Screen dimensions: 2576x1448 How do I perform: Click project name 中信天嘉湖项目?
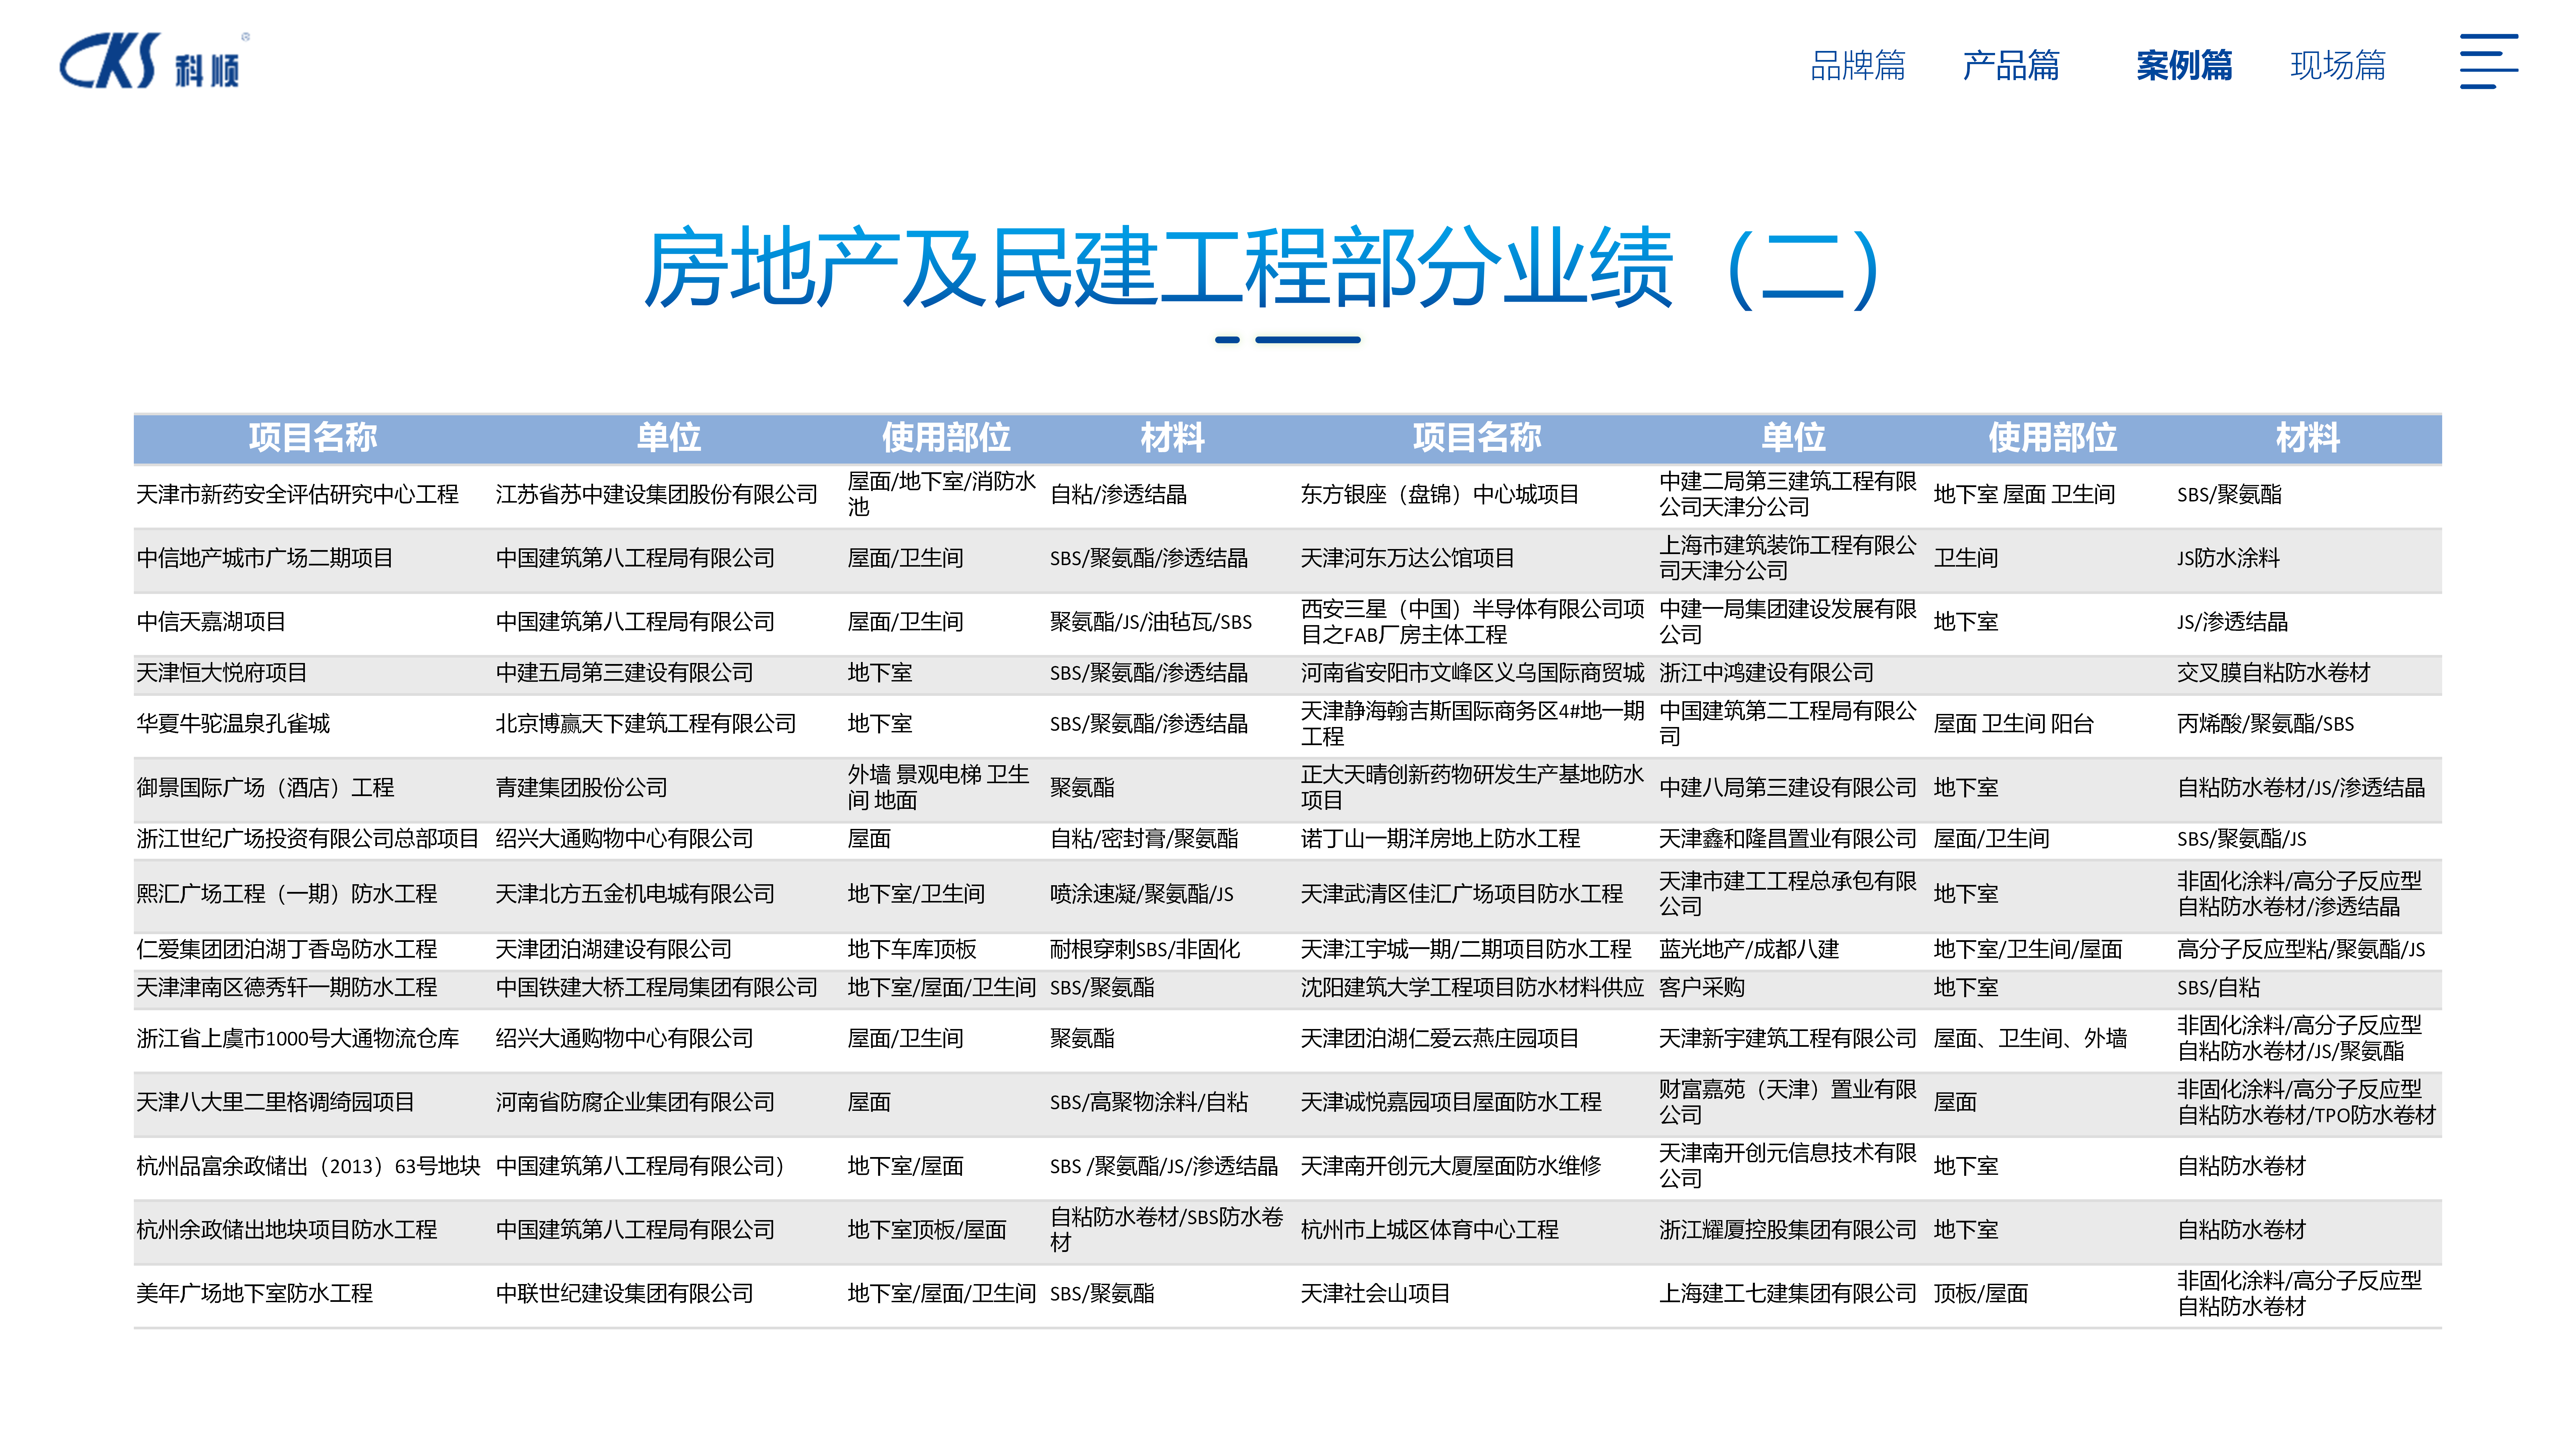[211, 622]
